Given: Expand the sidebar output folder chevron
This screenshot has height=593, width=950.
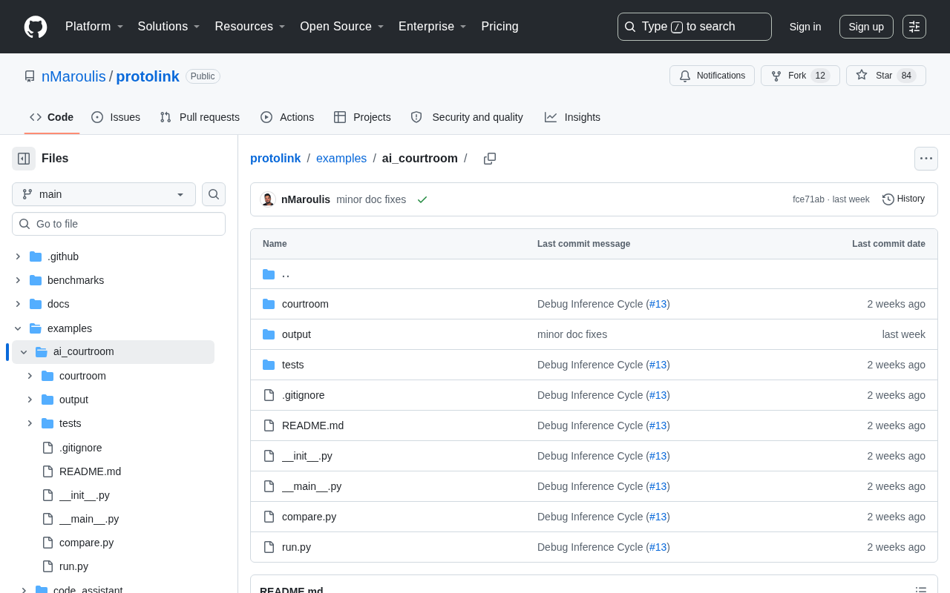Looking at the screenshot, I should point(30,400).
